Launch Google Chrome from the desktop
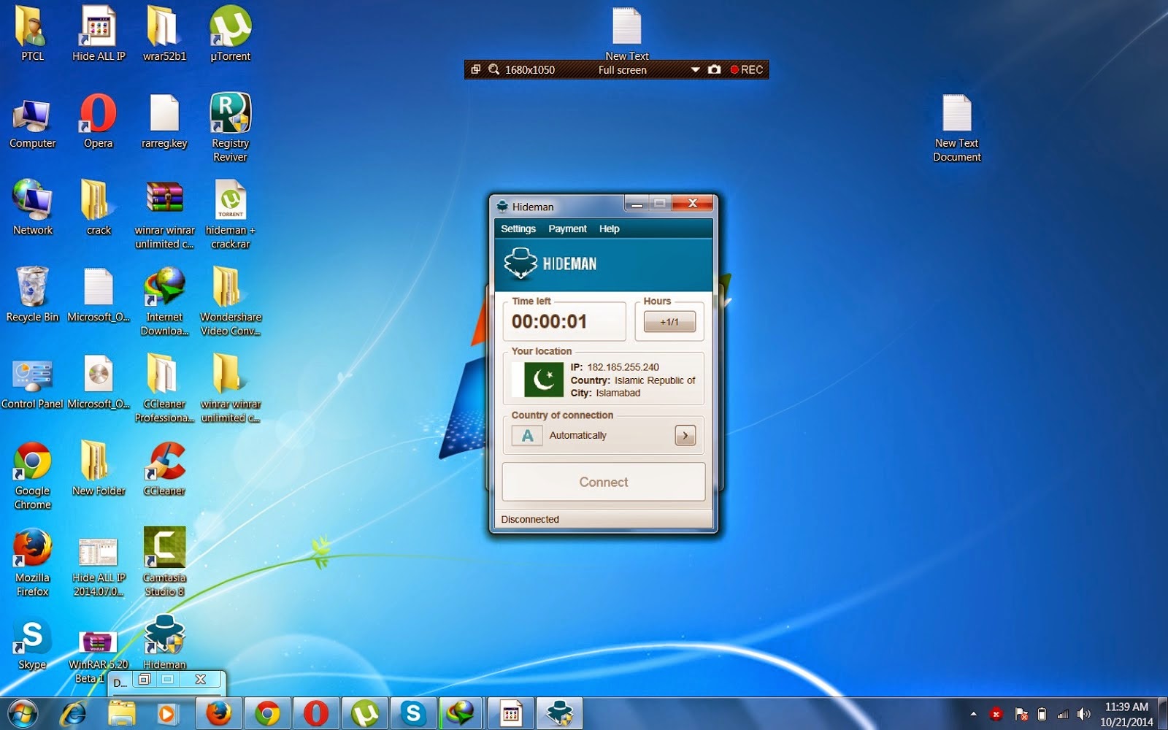 (32, 474)
